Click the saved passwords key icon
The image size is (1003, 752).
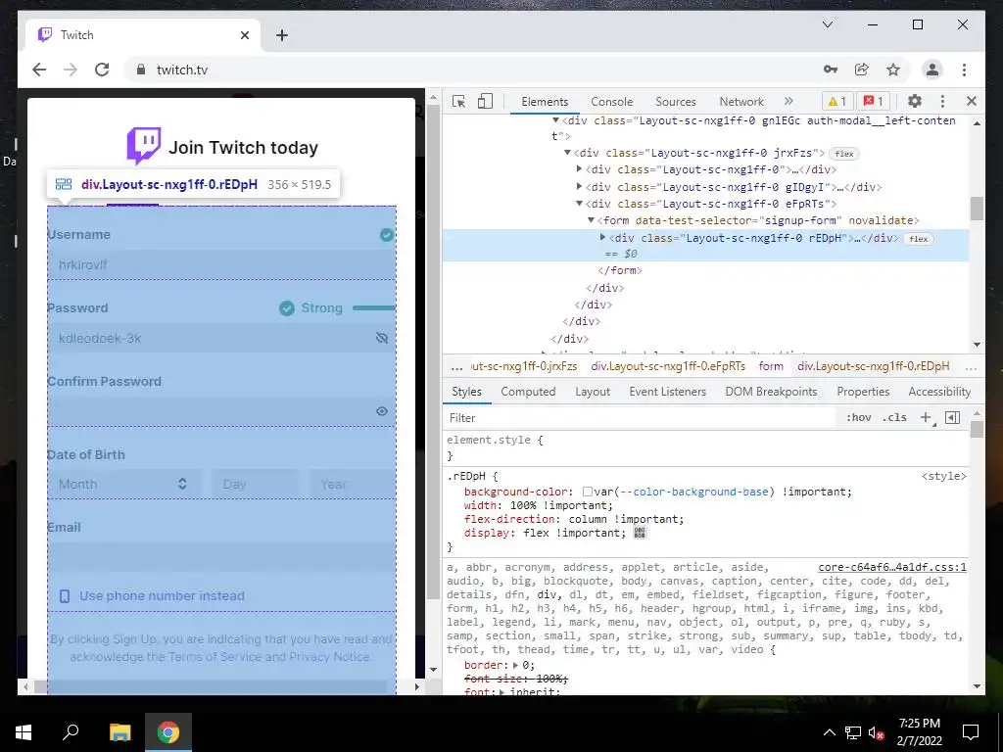click(831, 70)
